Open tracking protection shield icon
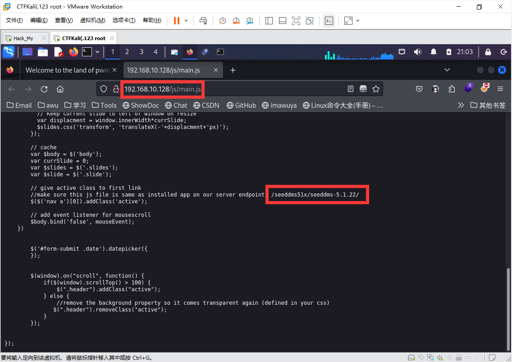 [x=104, y=89]
